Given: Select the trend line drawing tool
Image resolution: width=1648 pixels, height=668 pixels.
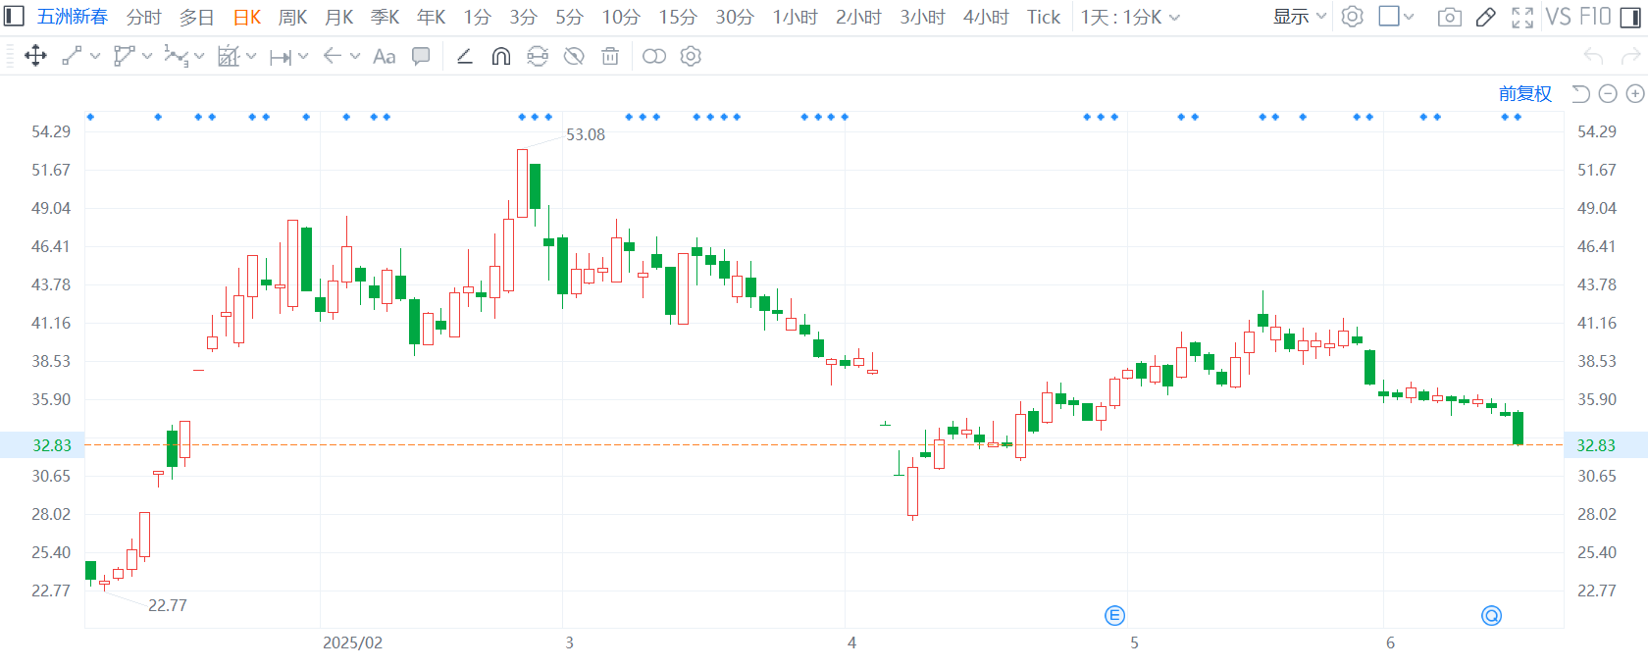Looking at the screenshot, I should [x=72, y=56].
